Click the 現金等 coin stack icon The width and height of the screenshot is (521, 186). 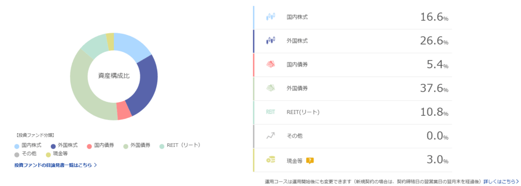[271, 160]
